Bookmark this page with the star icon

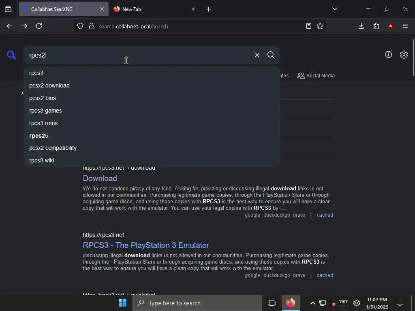coord(320,26)
